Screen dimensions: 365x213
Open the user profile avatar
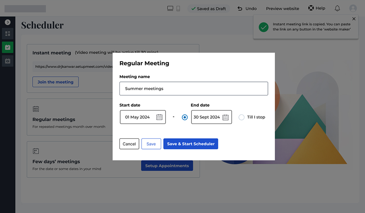click(353, 8)
